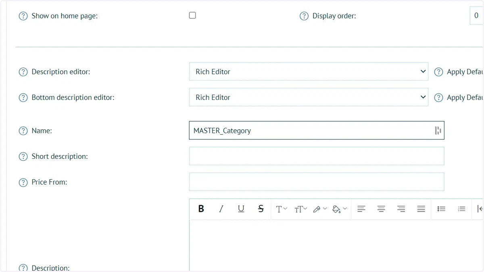Click help icon for Price From
This screenshot has height=272, width=484.
point(23,182)
